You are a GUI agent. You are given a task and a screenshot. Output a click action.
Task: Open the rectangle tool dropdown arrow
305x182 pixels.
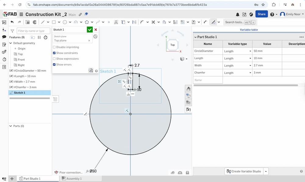pos(59,22)
